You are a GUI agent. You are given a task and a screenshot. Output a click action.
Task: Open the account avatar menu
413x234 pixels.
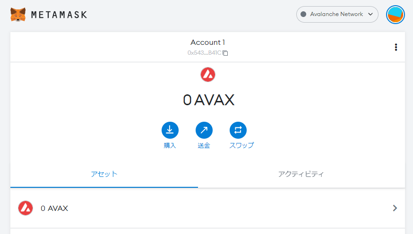[396, 15]
